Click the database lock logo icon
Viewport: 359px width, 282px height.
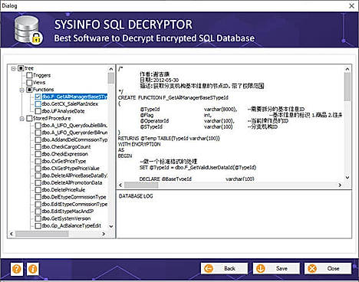[x=28, y=30]
